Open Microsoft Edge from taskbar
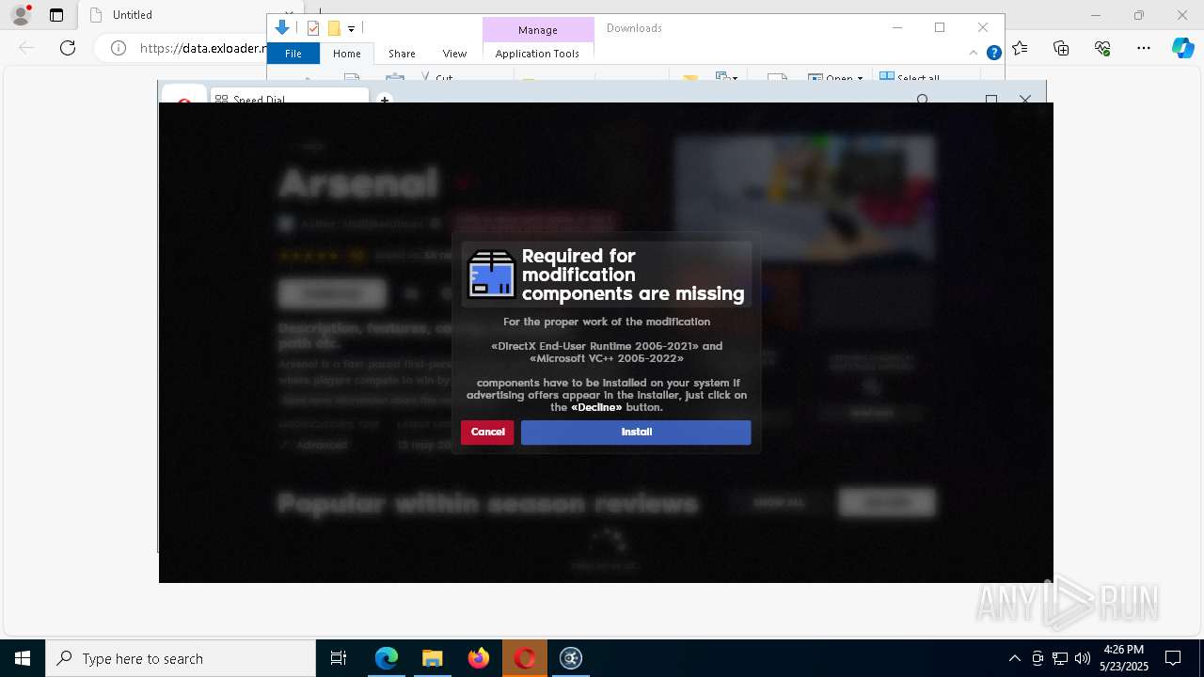1204x677 pixels. coord(387,658)
